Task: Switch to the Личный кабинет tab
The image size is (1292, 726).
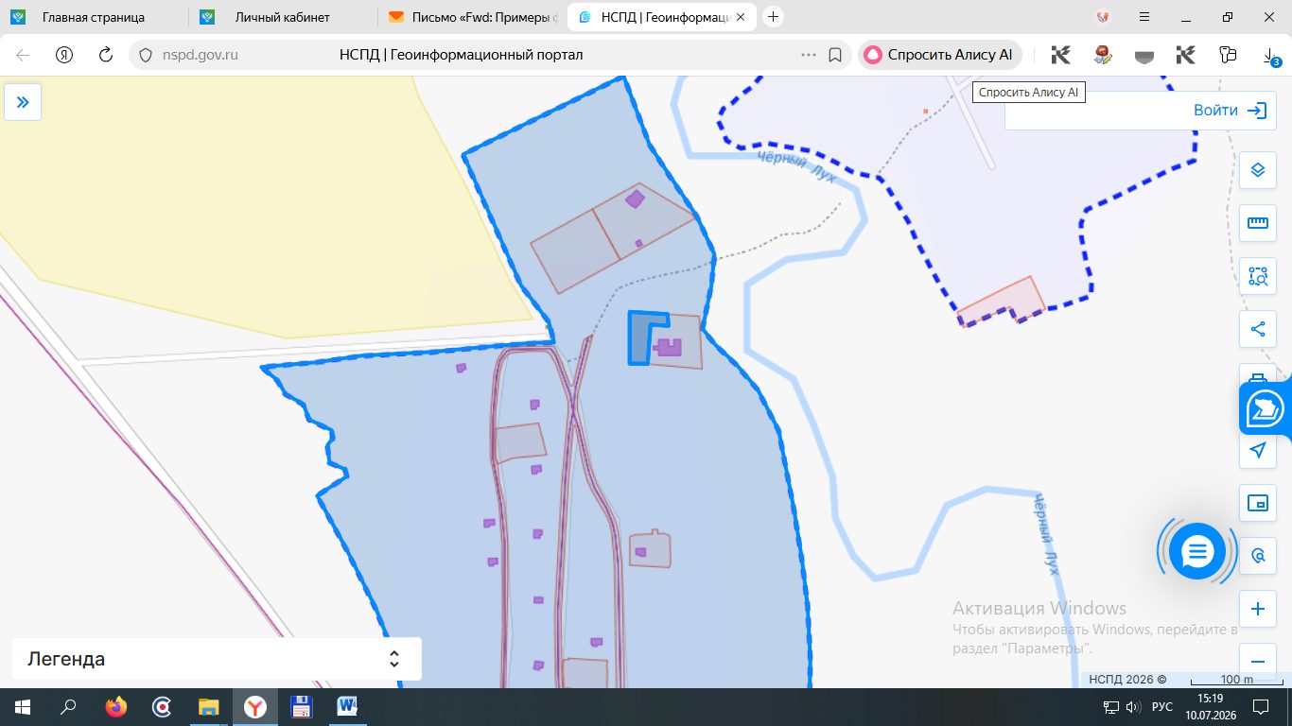Action: (x=282, y=17)
